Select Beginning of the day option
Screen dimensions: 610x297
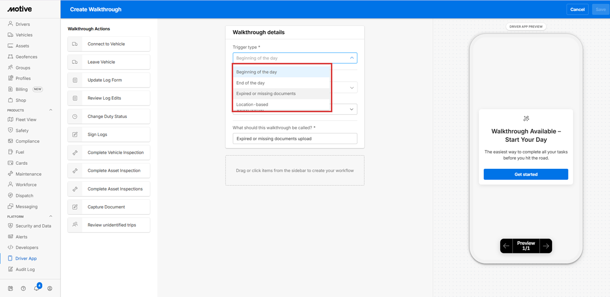[281, 72]
